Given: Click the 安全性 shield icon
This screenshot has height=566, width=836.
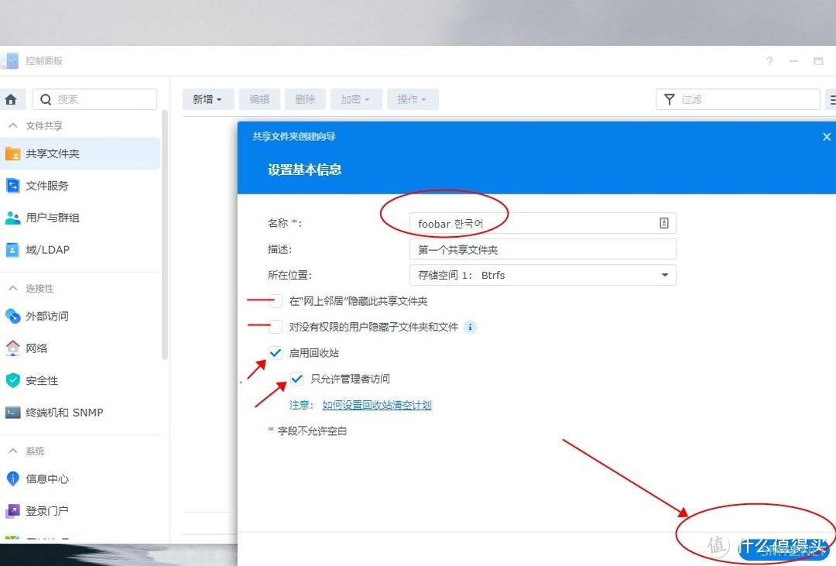Looking at the screenshot, I should (12, 380).
